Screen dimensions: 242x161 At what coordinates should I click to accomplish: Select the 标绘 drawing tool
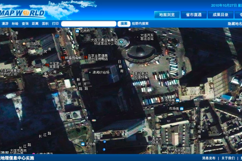coord(15,23)
